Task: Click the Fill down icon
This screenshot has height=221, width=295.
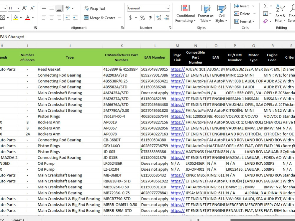Action: click(265, 14)
